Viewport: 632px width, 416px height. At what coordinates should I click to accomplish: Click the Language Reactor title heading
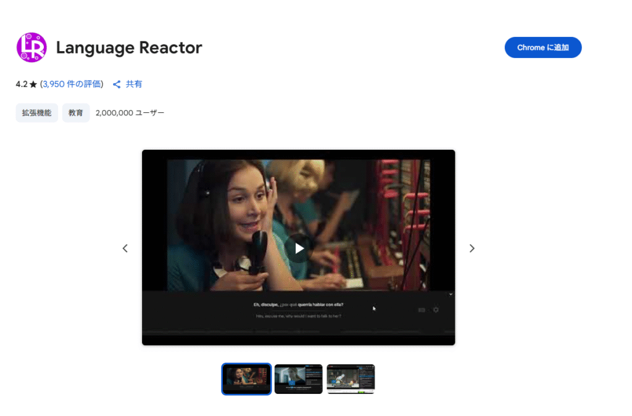129,47
